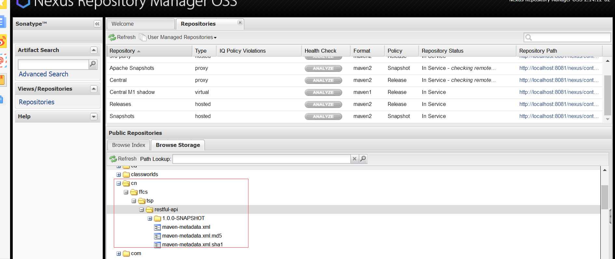Sort by Policy column header
Image resolution: width=615 pixels, height=259 pixels.
click(x=402, y=51)
